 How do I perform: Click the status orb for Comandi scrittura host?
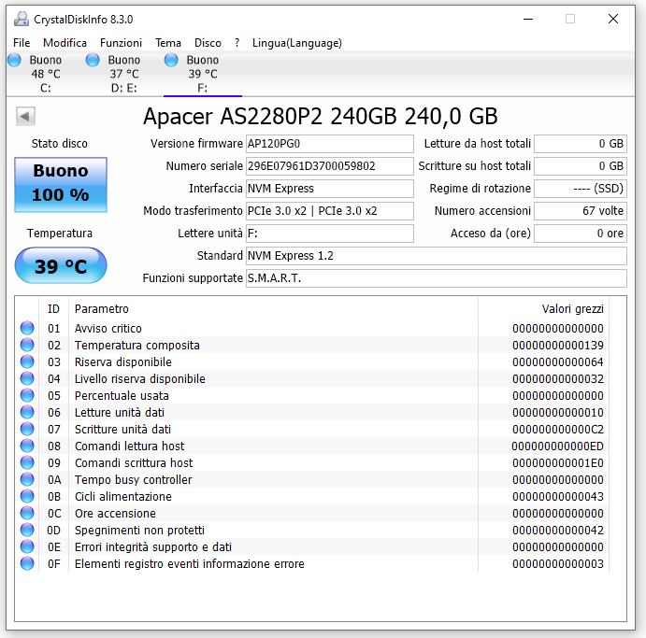pos(27,462)
